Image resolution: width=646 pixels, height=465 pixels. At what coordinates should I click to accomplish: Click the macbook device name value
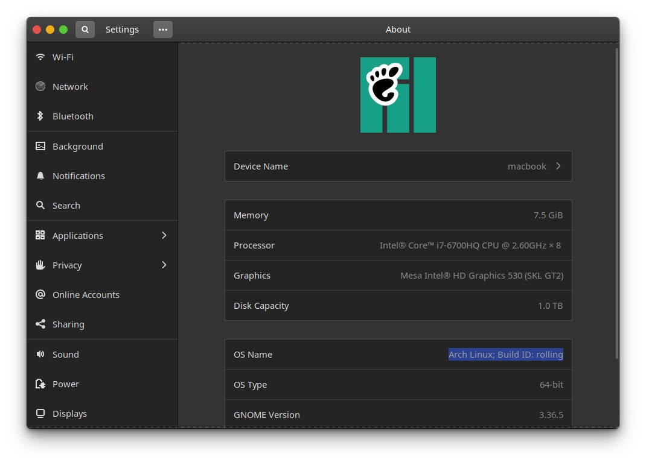(x=526, y=166)
